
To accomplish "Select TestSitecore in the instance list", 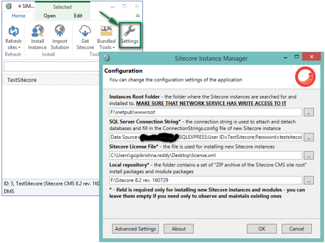I will pyautogui.click(x=22, y=80).
